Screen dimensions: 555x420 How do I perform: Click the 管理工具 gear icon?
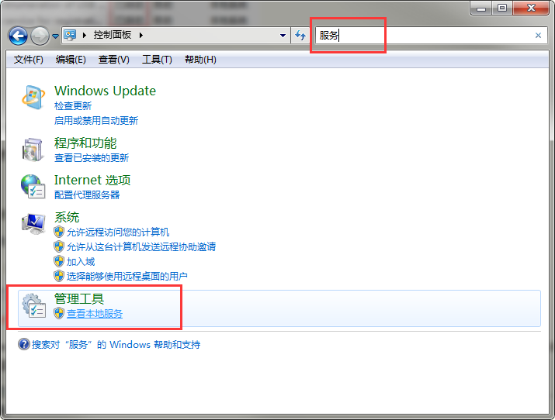tap(33, 305)
